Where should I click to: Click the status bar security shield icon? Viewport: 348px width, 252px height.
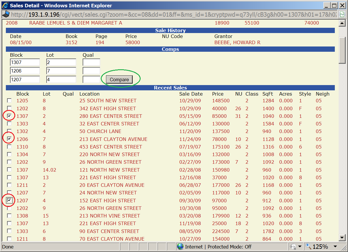click(294, 246)
